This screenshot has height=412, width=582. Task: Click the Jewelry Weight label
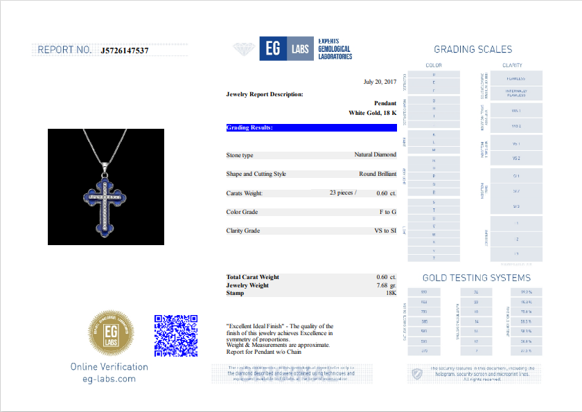pyautogui.click(x=247, y=285)
